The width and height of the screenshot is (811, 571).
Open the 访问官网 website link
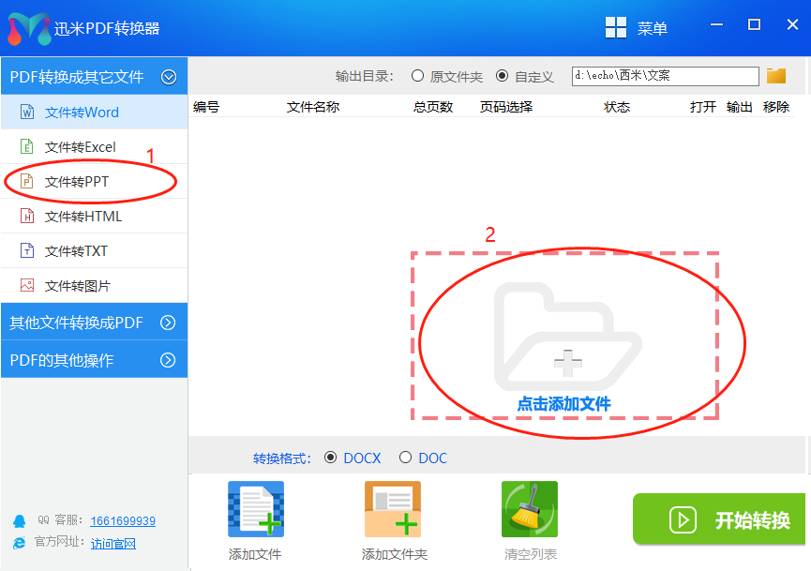[113, 542]
